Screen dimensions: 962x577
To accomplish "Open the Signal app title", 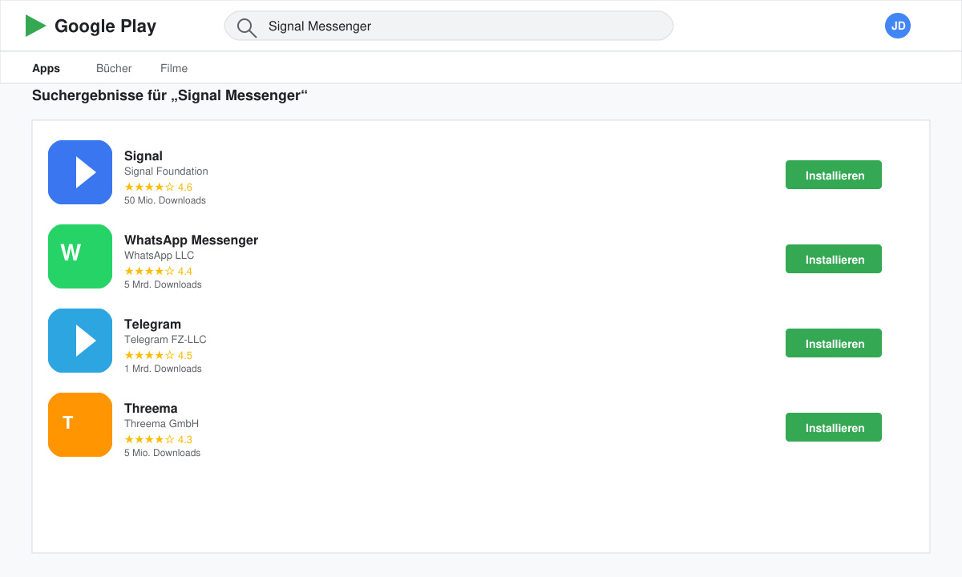I will point(143,155).
